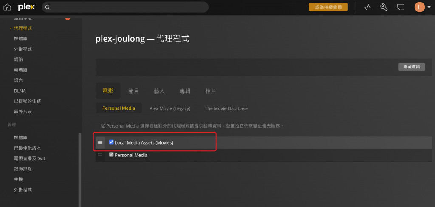Switch to the 電影 tab
This screenshot has height=207, width=435.
(x=108, y=91)
